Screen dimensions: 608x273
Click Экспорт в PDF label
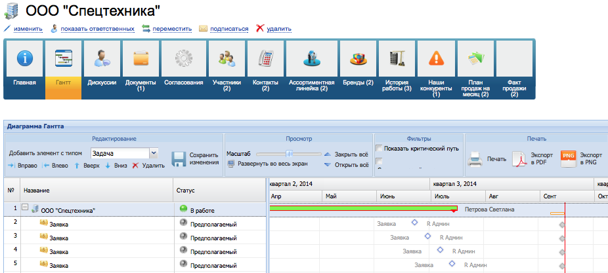(542, 158)
